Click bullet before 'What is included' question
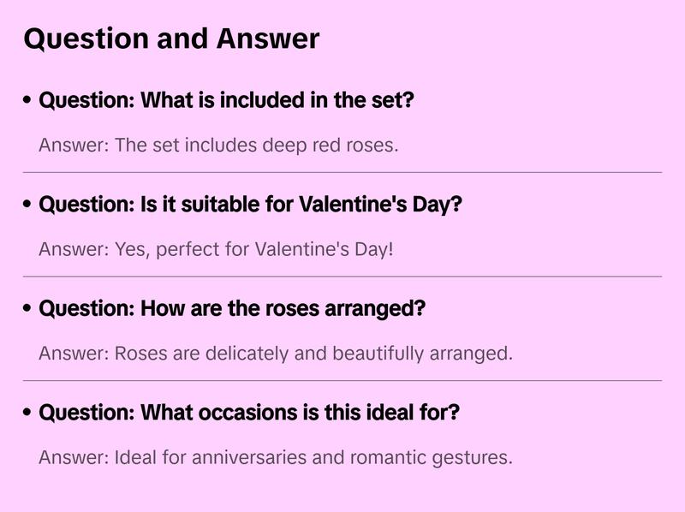Viewport: 685px width, 512px height. (28, 101)
